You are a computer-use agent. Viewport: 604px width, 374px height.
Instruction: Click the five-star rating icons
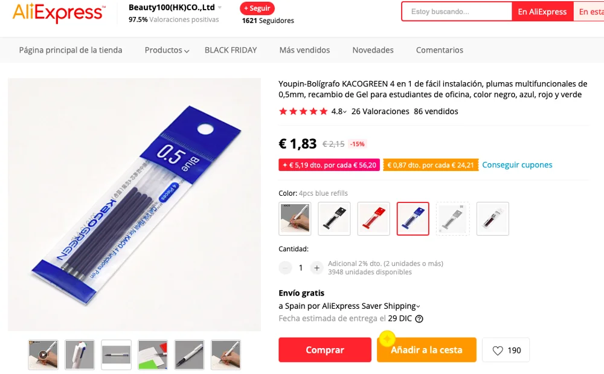303,112
